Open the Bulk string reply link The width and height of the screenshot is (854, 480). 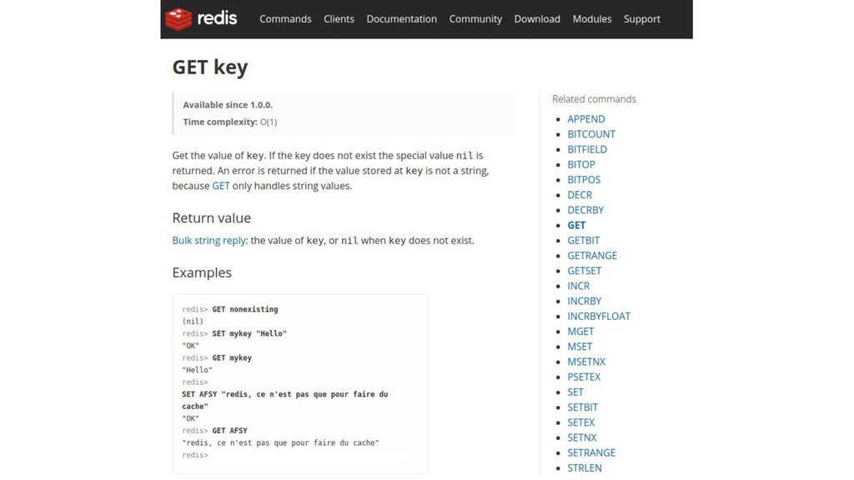point(208,240)
